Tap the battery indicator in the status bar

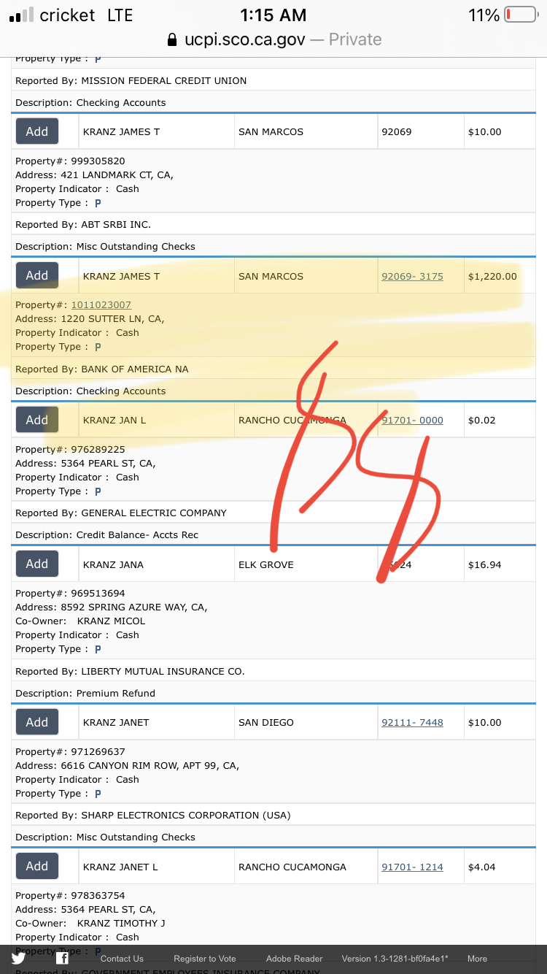[520, 15]
